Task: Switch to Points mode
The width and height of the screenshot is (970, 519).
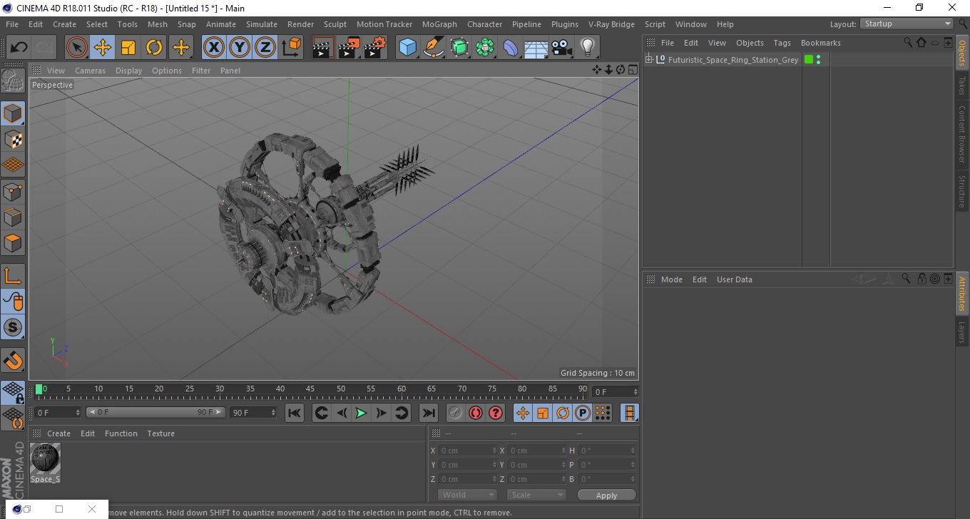Action: [13, 191]
